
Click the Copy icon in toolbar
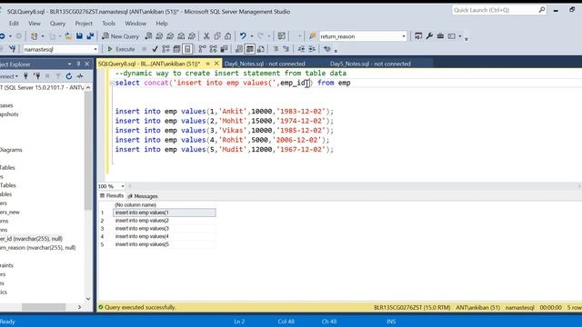tap(217, 36)
